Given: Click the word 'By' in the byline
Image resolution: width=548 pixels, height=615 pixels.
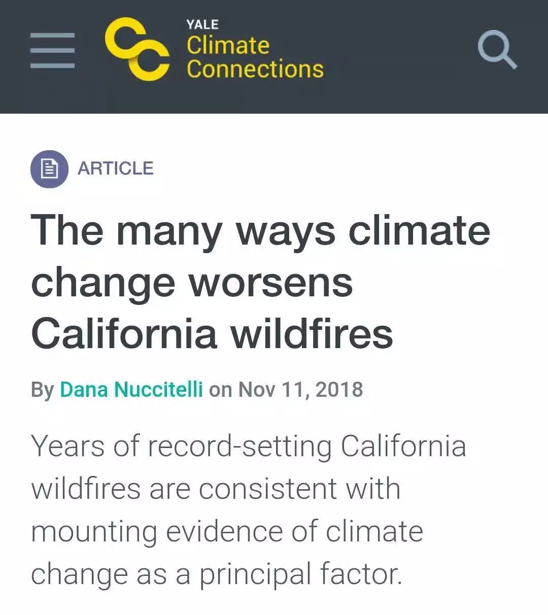Looking at the screenshot, I should [42, 390].
